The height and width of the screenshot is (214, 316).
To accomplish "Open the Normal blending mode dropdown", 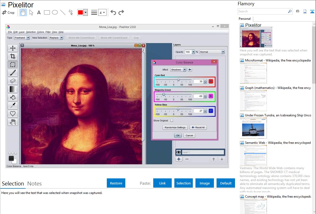I will coord(212,52).
